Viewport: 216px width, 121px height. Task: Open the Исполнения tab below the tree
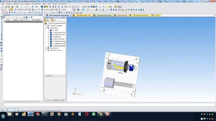coord(56,101)
